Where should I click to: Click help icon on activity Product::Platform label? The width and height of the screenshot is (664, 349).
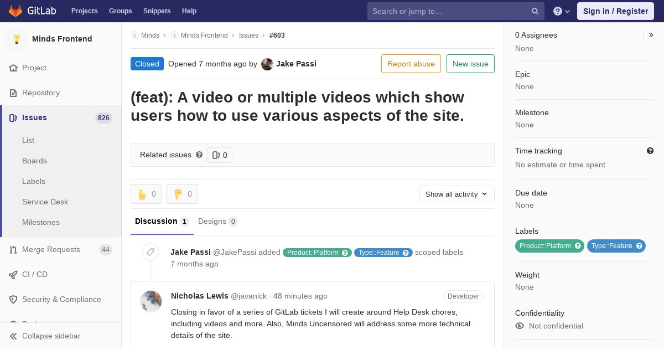click(x=345, y=253)
